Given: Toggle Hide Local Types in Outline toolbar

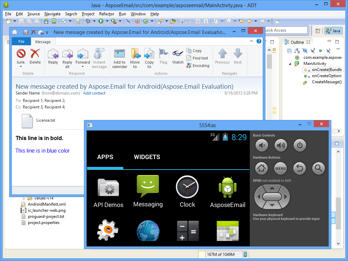Looking at the screenshot, I should [328, 51].
